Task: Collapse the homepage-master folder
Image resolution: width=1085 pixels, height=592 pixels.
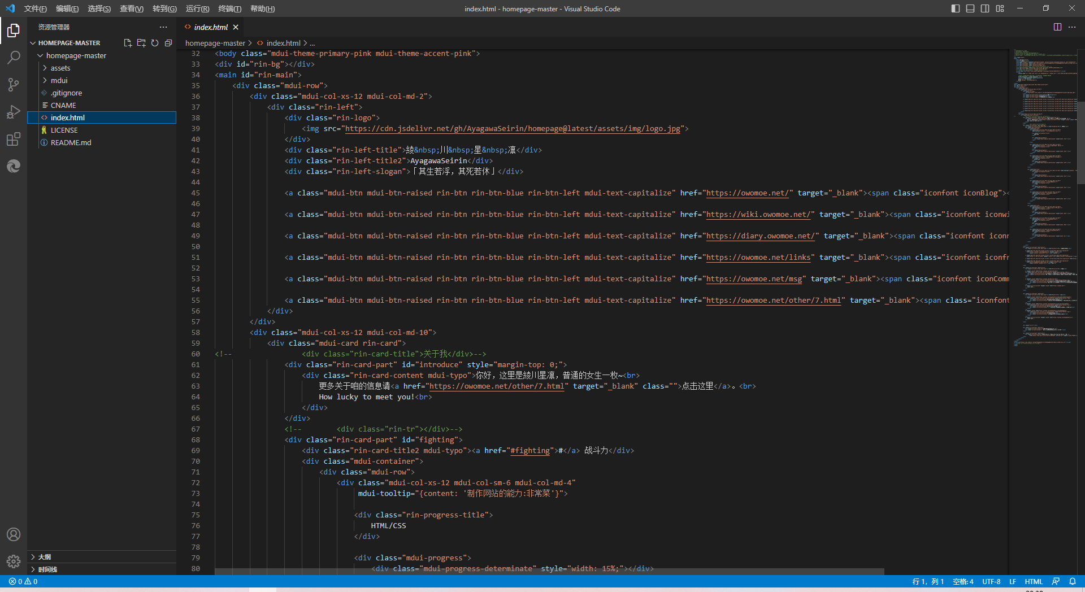Action: tap(102, 55)
